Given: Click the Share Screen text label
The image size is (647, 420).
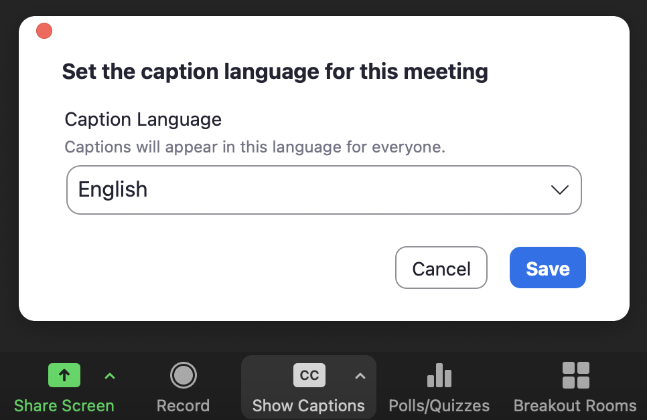Looking at the screenshot, I should 64,405.
